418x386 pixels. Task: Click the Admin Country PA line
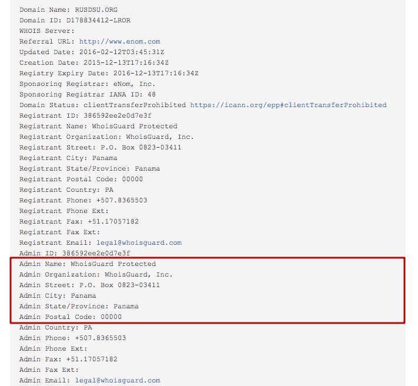tap(56, 328)
